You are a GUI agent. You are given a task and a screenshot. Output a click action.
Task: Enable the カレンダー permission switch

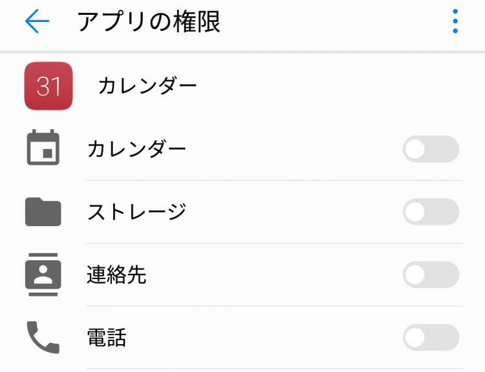click(431, 149)
